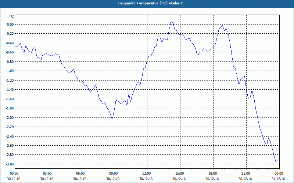Click the curve's minimum point at -2,95
Screen dimensions: 294x183
(x=276, y=161)
